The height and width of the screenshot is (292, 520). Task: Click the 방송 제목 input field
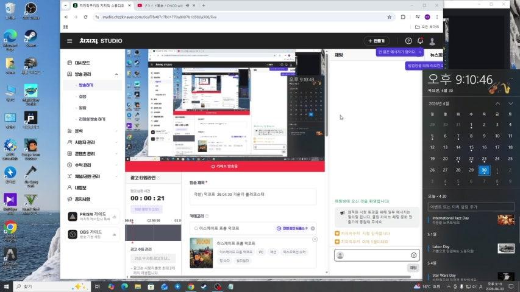[x=253, y=196]
